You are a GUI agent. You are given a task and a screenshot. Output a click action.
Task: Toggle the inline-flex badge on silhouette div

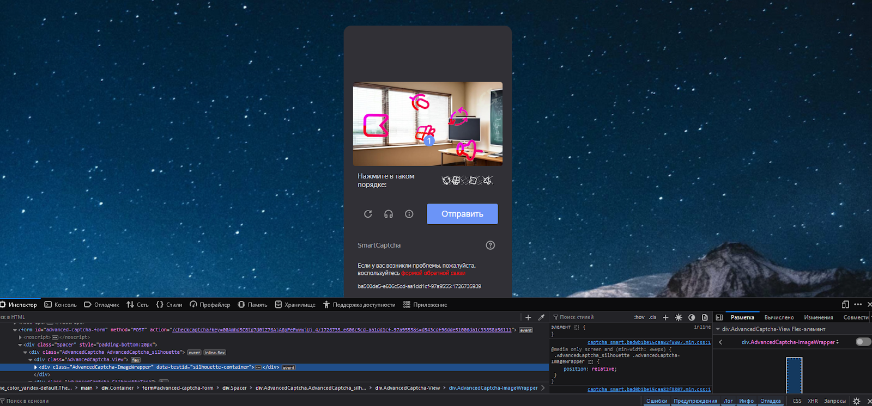click(215, 353)
